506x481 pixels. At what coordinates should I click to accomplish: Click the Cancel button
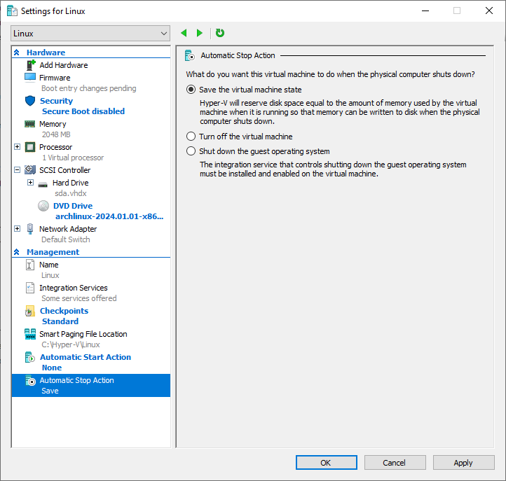pos(395,463)
